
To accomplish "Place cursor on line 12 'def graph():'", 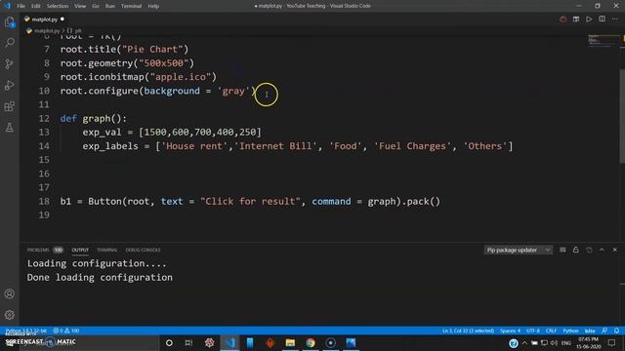I will pyautogui.click(x=94, y=119).
